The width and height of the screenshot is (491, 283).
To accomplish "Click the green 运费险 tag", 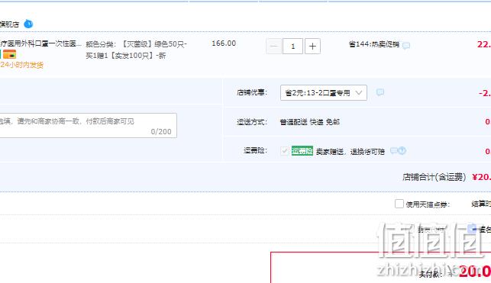I will click(x=302, y=151).
